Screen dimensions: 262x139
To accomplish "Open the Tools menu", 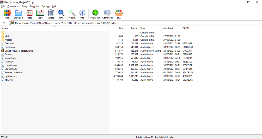I will [x=25, y=6].
